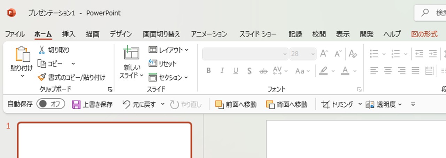Click the numbered list icon

click(x=395, y=54)
